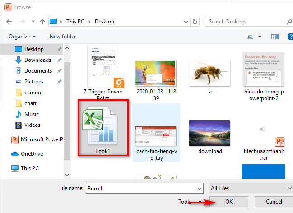Screen dimensions: 293x213
Task: Click the Back navigation arrow
Action: coord(9,21)
